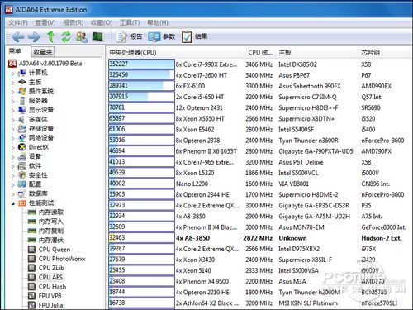Switch to the 菜单 tab
This screenshot has height=310, width=413.
(15, 51)
